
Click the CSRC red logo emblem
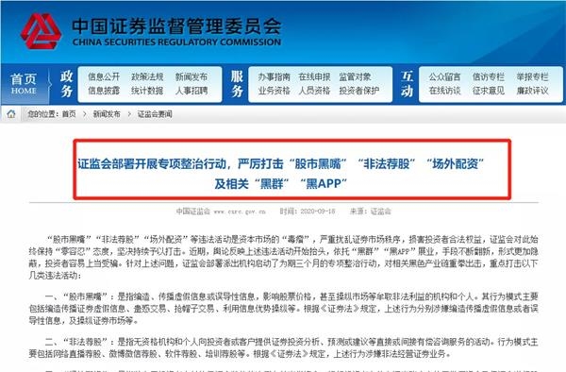coord(41,32)
